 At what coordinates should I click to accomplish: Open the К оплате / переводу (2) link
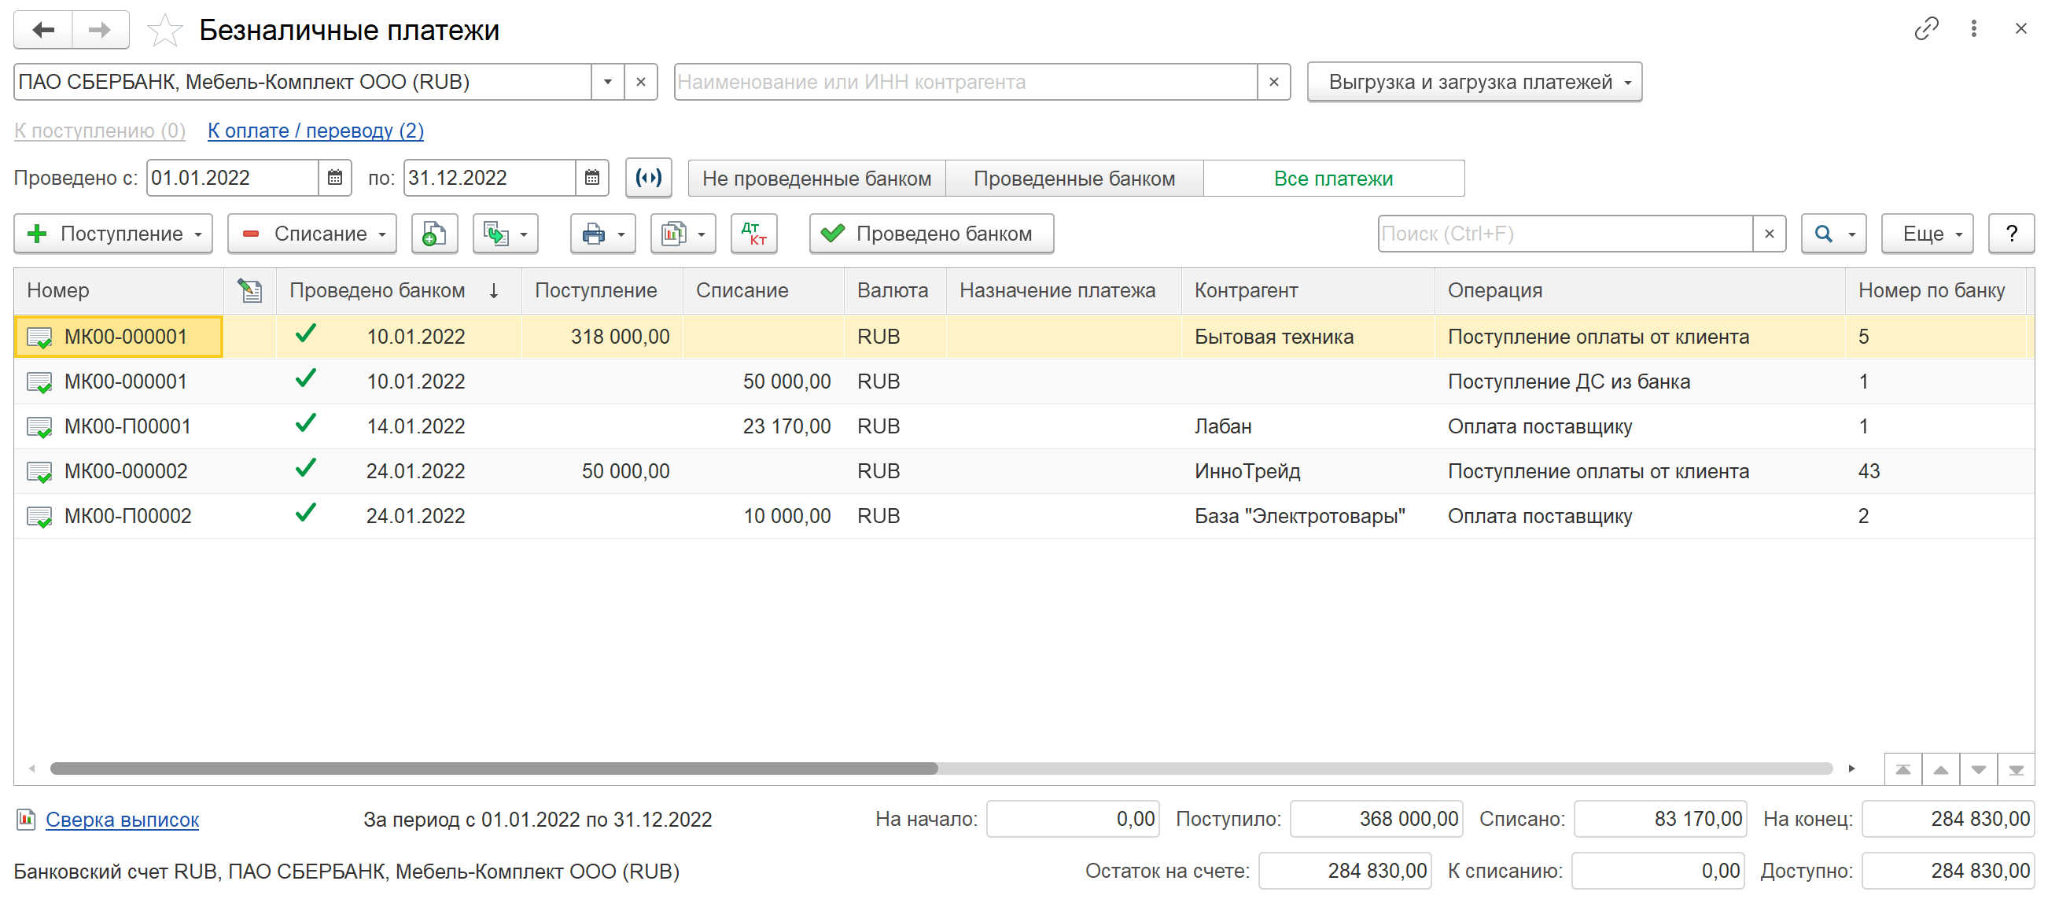click(x=315, y=131)
